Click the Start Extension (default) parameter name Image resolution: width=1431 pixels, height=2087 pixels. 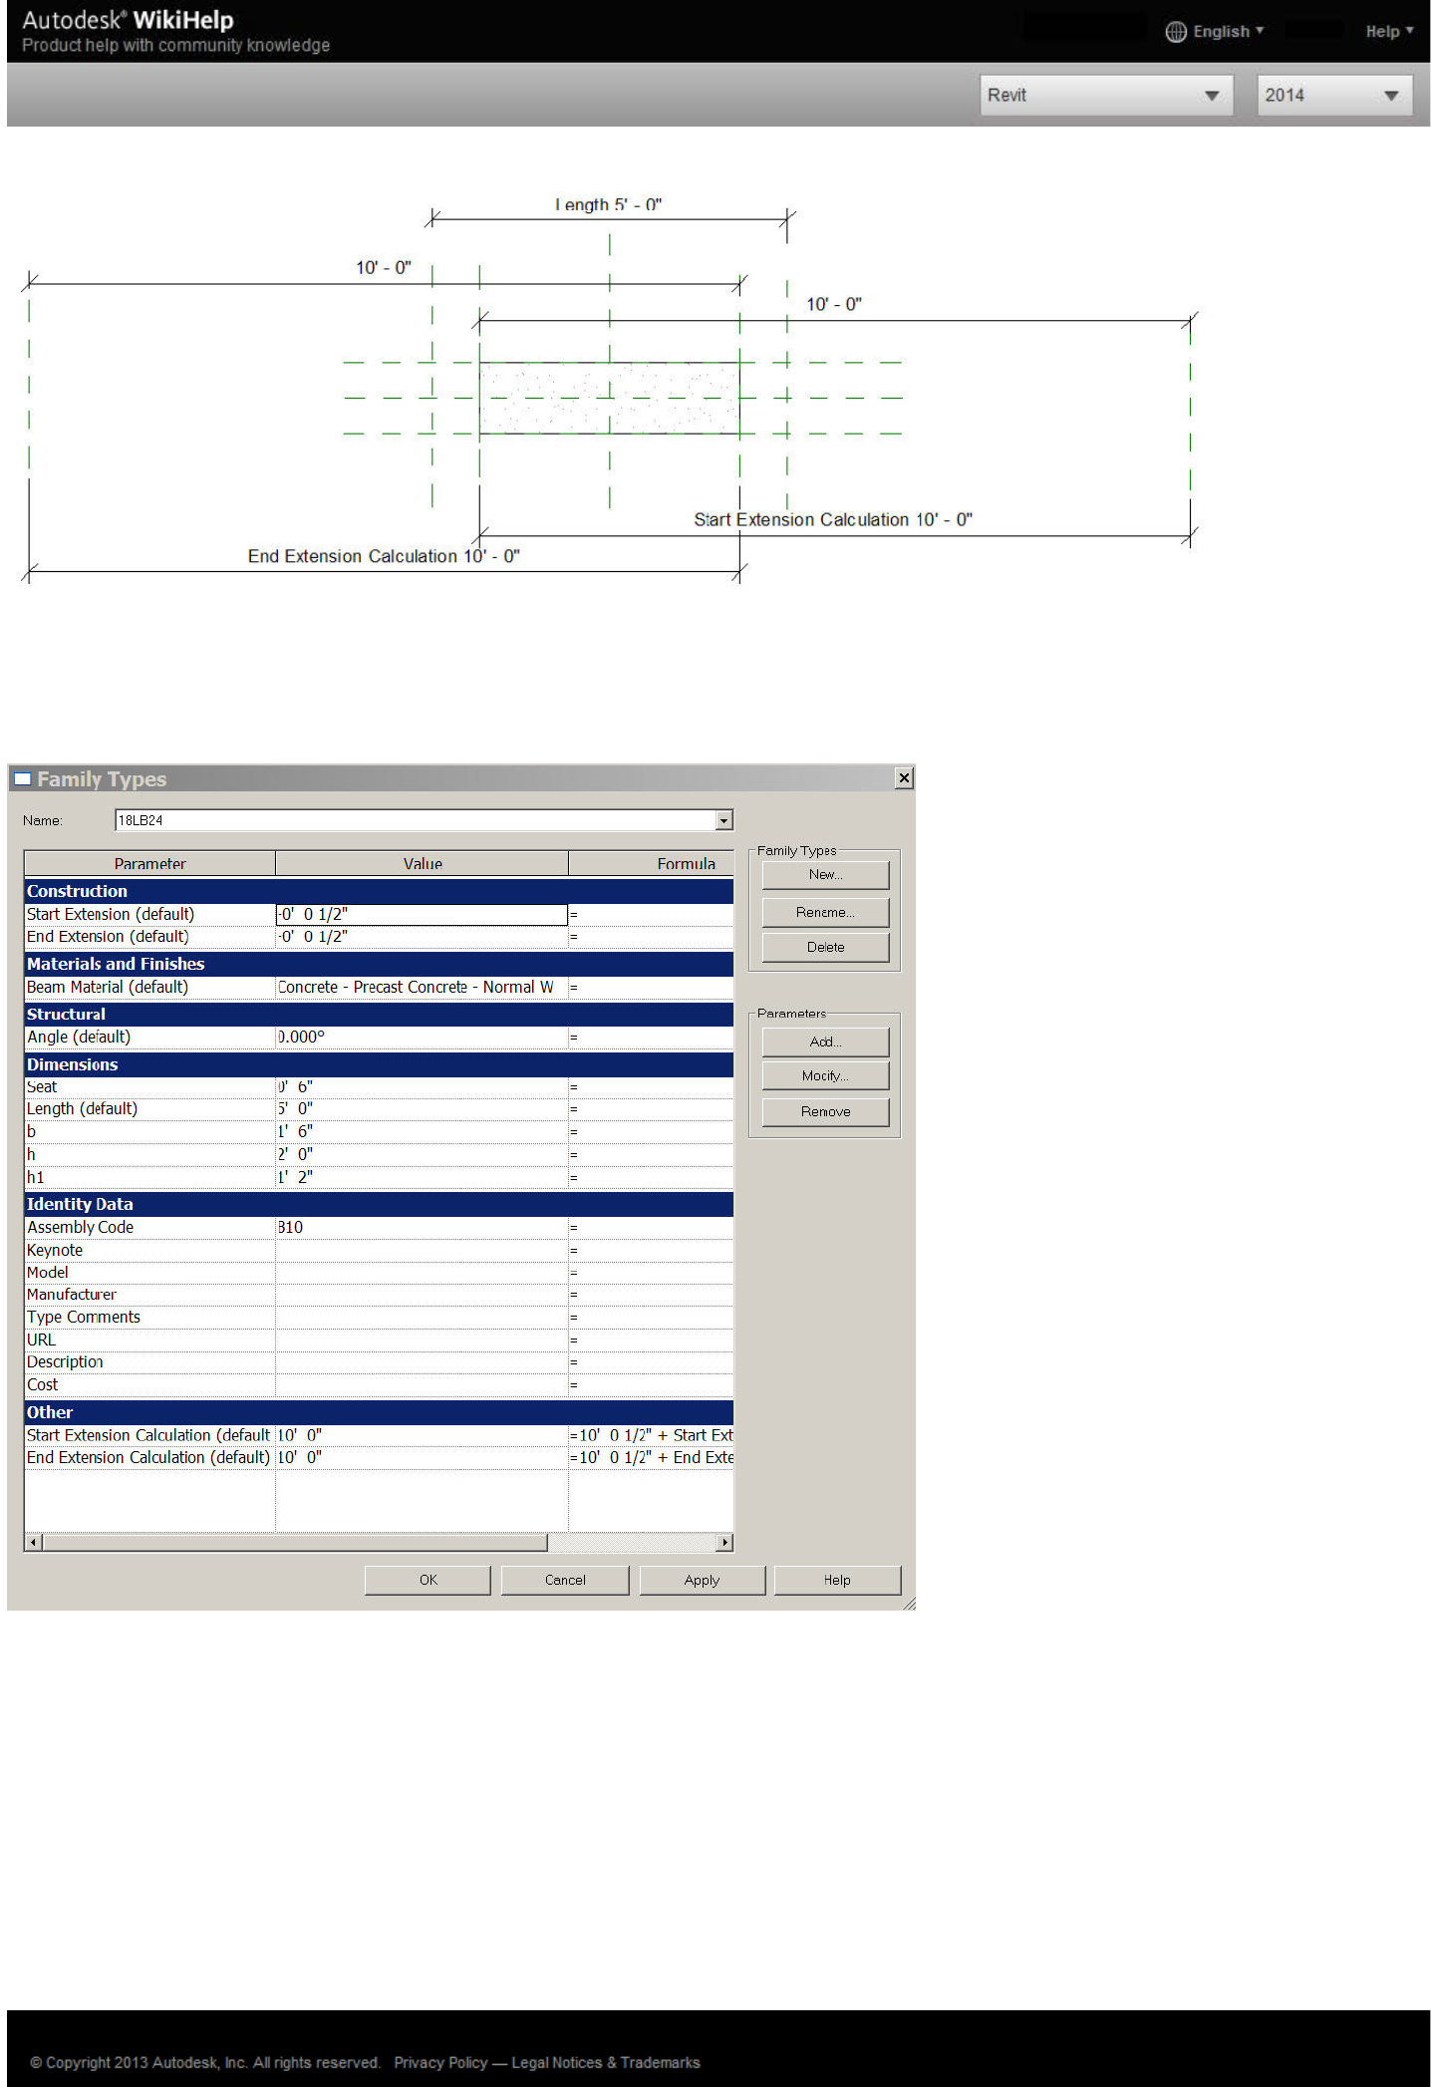tap(111, 914)
